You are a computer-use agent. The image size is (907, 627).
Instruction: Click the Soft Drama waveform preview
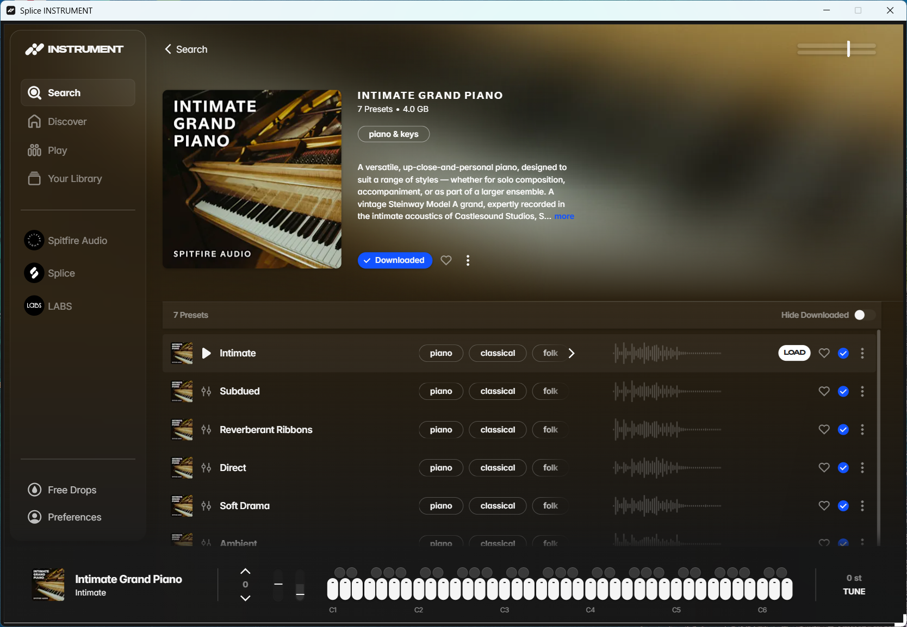[667, 506]
